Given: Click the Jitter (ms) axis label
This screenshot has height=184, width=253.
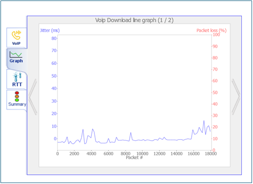Looking at the screenshot, I should point(50,31).
